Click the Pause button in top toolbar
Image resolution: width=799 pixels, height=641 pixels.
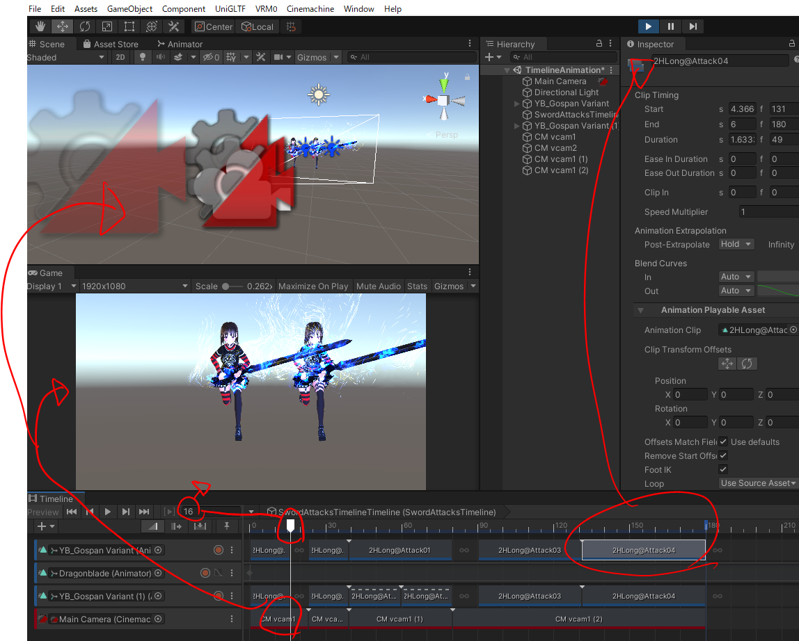pyautogui.click(x=671, y=26)
